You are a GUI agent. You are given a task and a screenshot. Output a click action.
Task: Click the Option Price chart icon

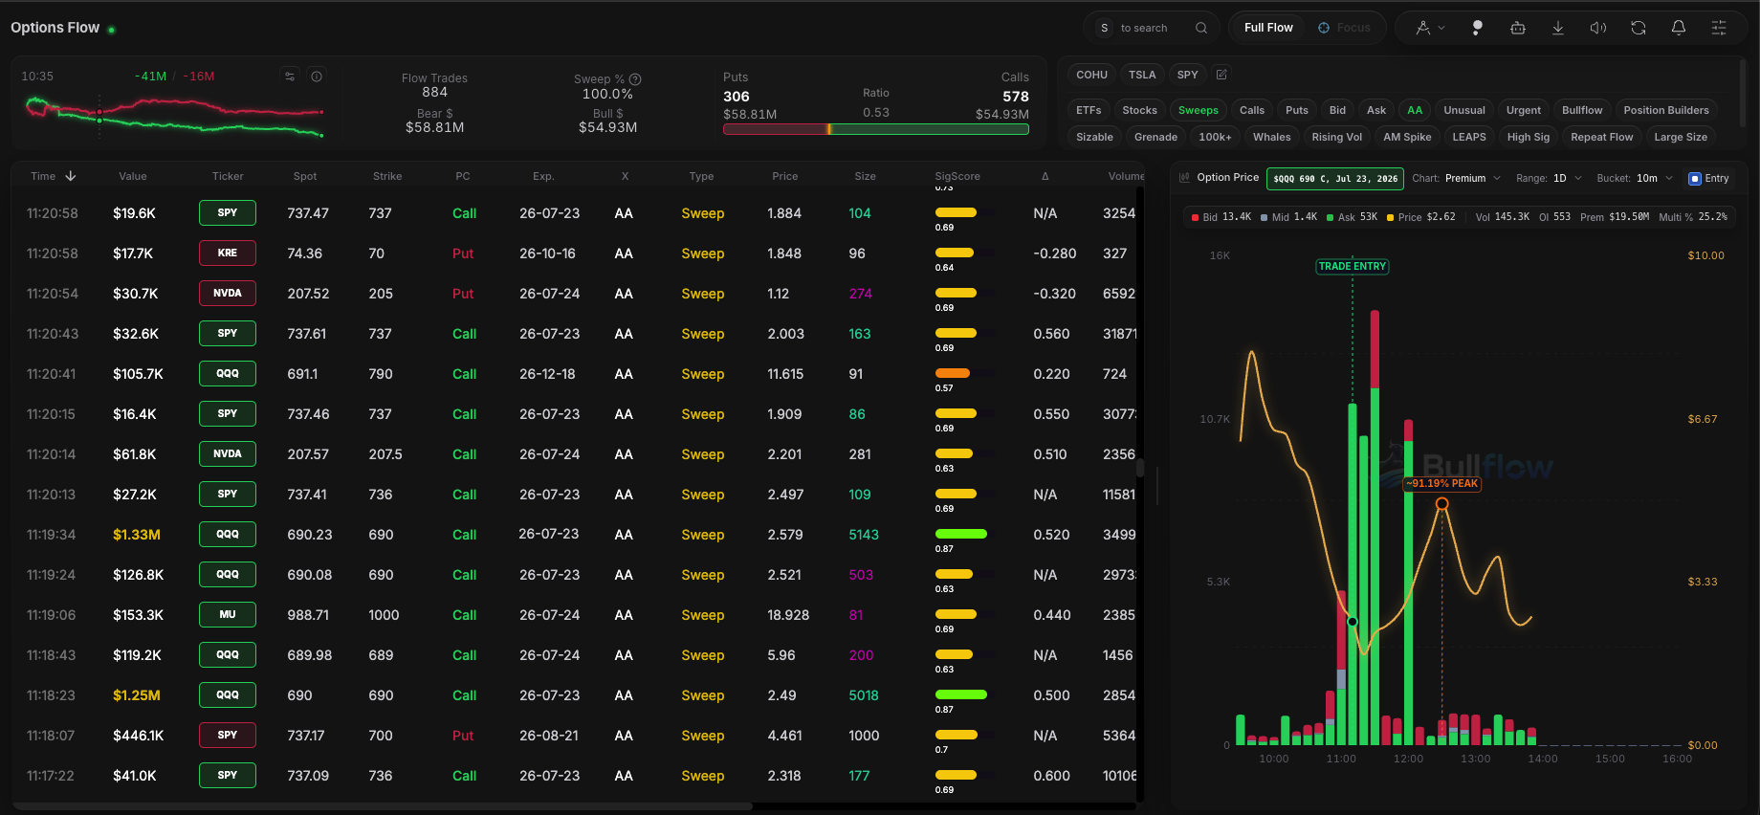point(1185,178)
